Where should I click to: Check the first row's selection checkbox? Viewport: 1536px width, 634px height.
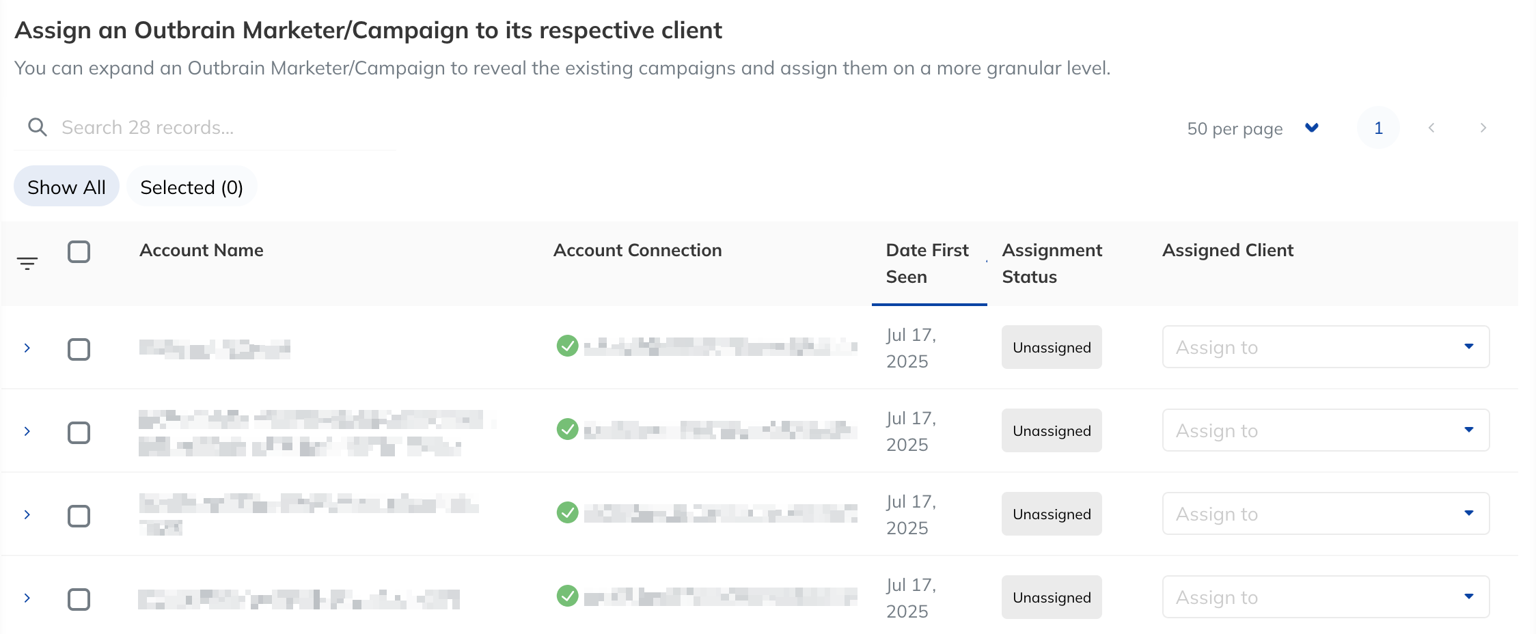pos(80,350)
